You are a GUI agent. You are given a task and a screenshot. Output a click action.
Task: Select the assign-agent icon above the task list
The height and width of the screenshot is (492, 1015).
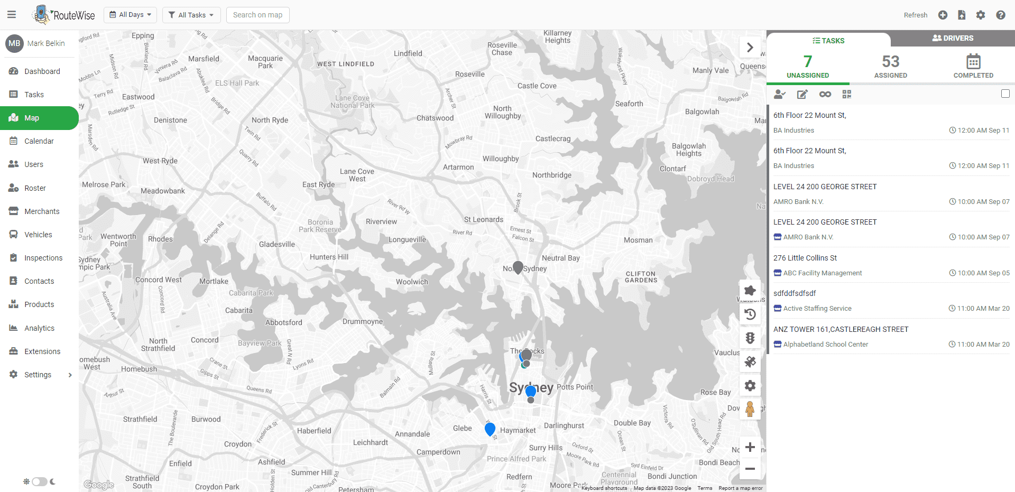780,94
